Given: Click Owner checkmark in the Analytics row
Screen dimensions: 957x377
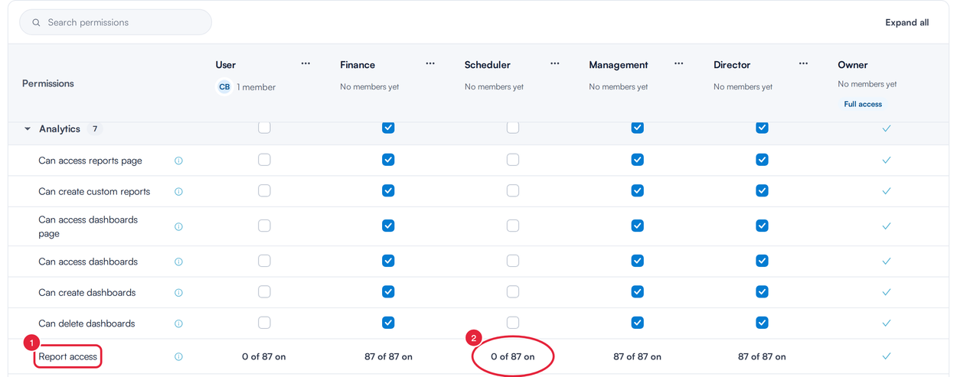Looking at the screenshot, I should pyautogui.click(x=887, y=128).
